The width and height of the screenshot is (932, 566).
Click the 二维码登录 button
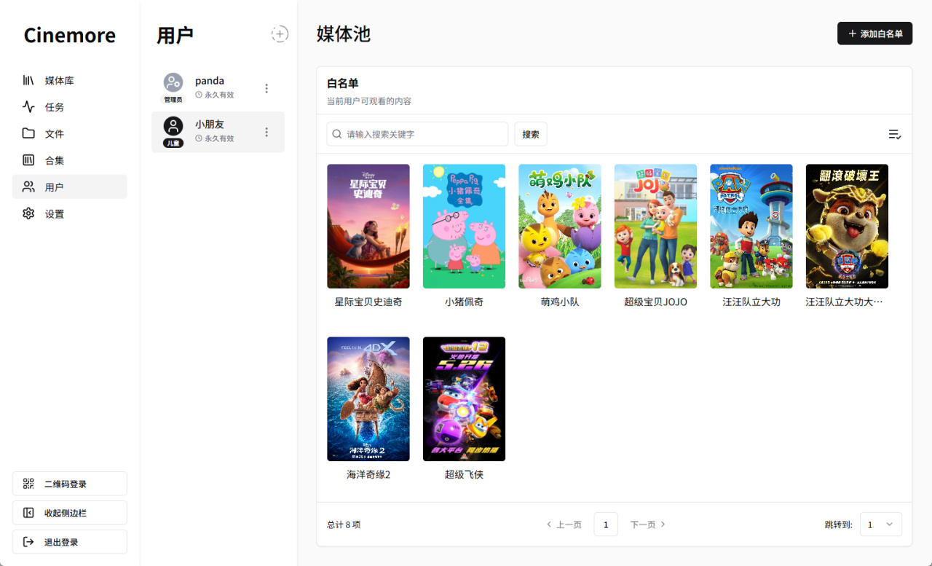(x=70, y=484)
